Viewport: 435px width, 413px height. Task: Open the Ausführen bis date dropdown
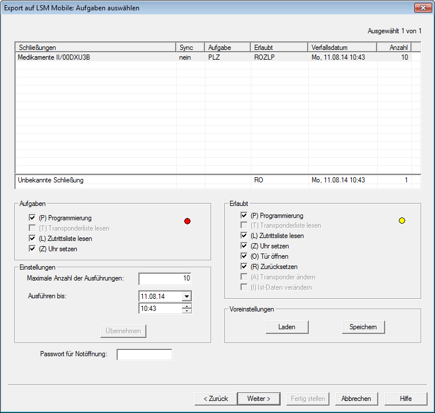(186, 297)
